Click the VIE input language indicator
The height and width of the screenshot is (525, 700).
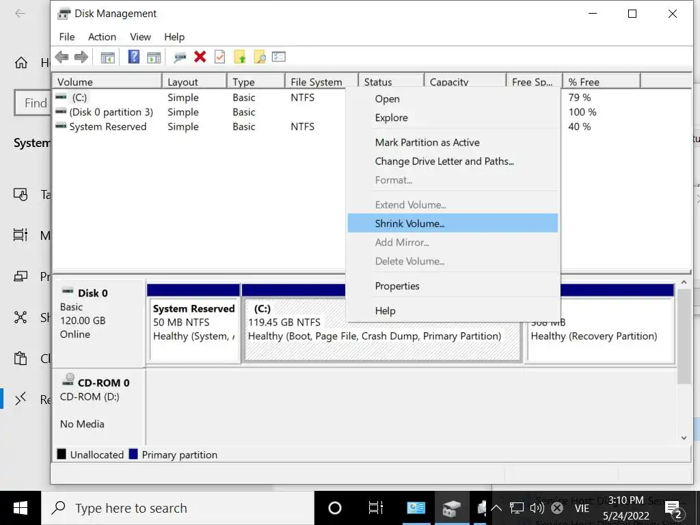[x=582, y=509]
